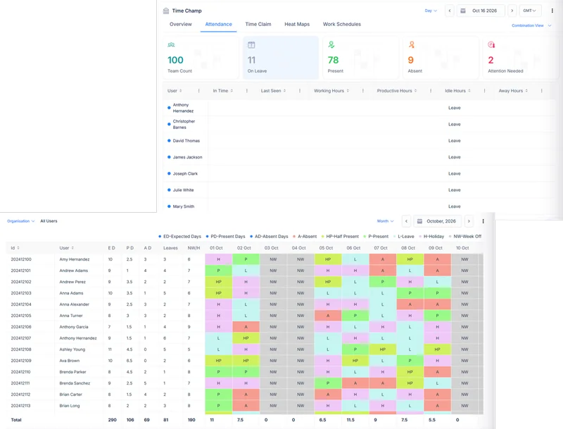The height and width of the screenshot is (429, 563).
Task: Open three-dot menu in monthly attendance view
Action: pyautogui.click(x=483, y=221)
